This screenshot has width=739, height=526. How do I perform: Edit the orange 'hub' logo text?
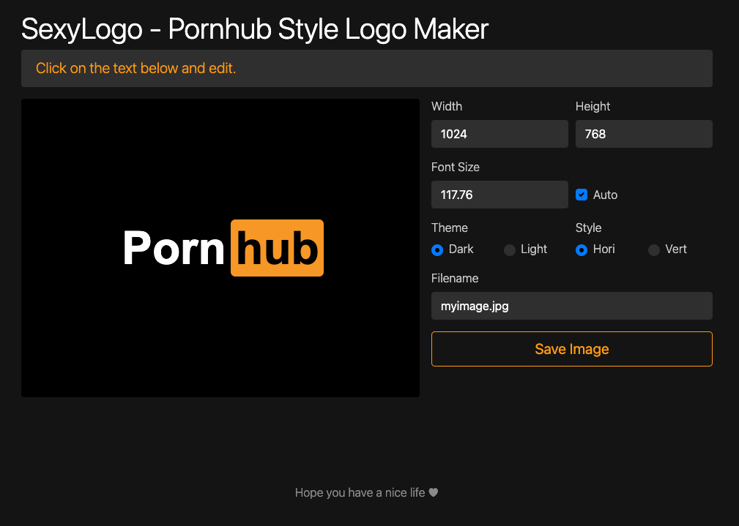click(x=277, y=248)
